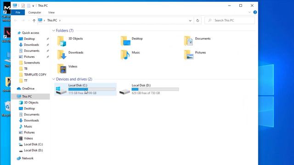
Task: Click the Forward navigation arrow
Action: [x=23, y=21]
